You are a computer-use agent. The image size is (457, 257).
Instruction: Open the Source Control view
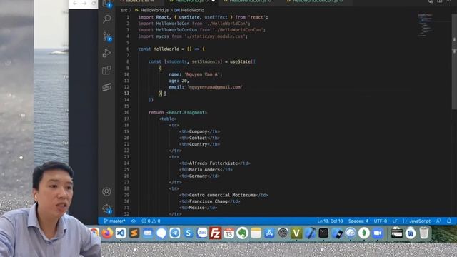(106, 36)
